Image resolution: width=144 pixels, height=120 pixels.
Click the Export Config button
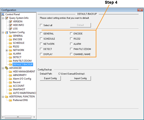[50, 78]
